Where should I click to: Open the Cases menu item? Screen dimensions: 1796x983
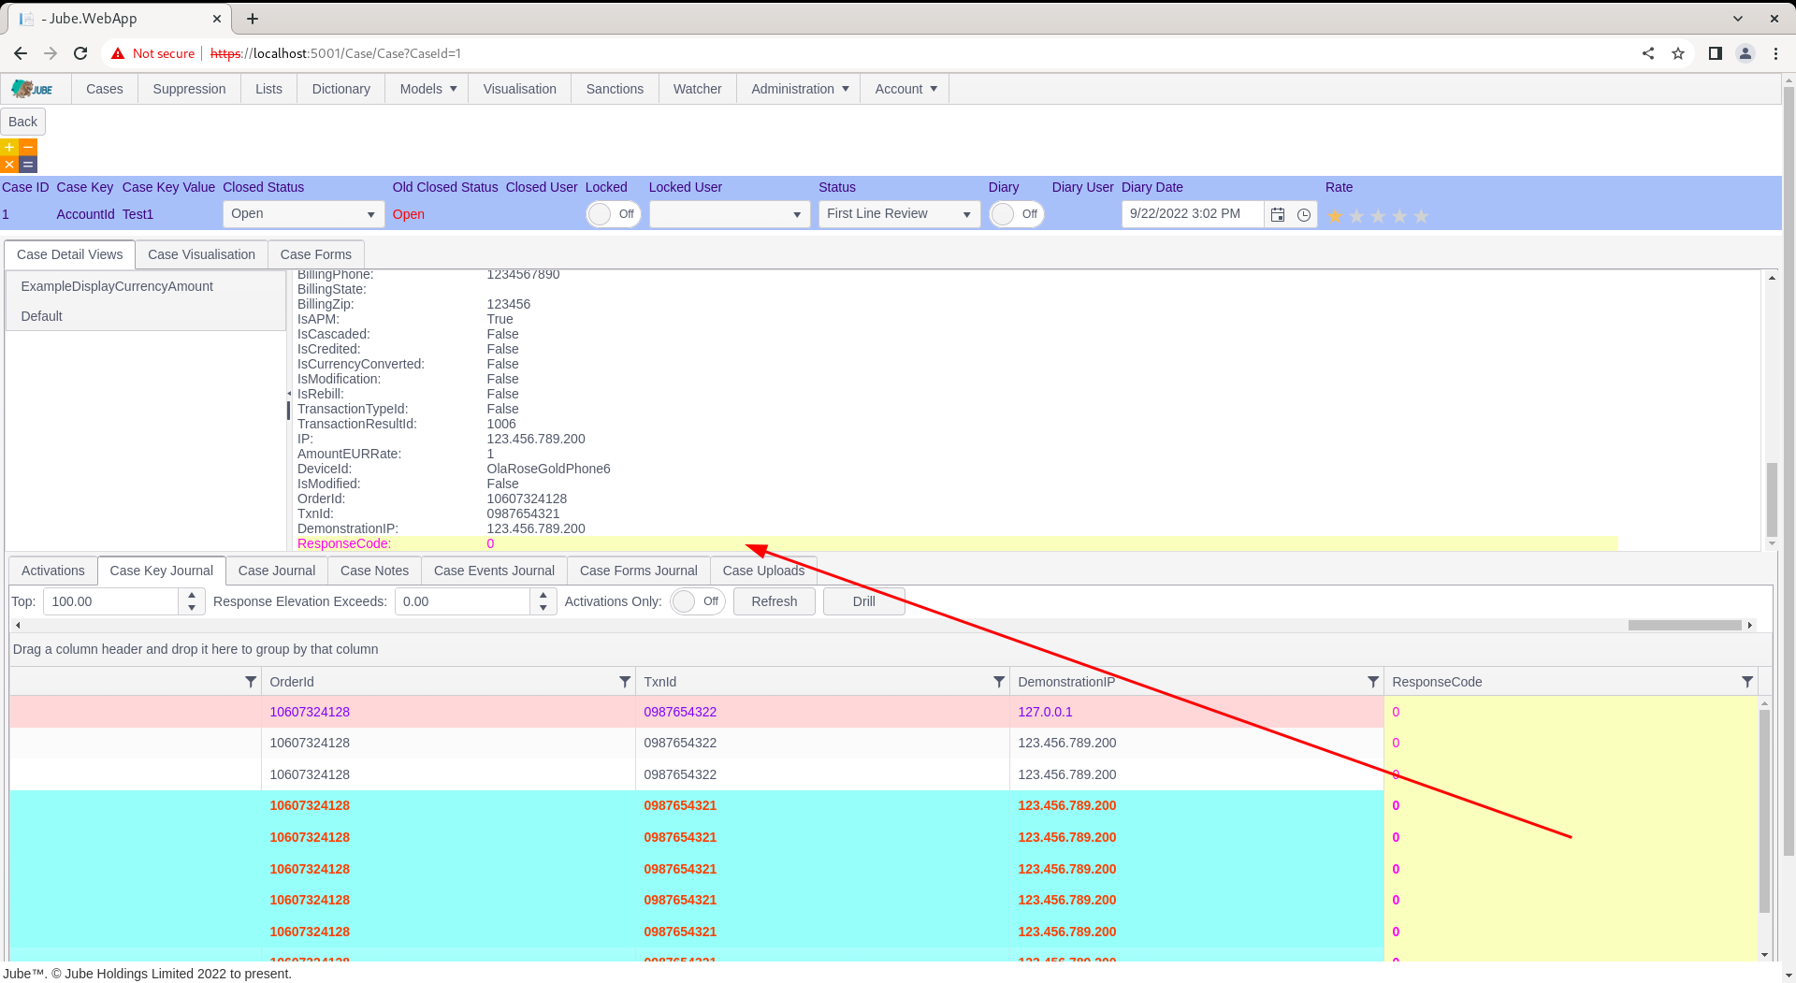105,89
